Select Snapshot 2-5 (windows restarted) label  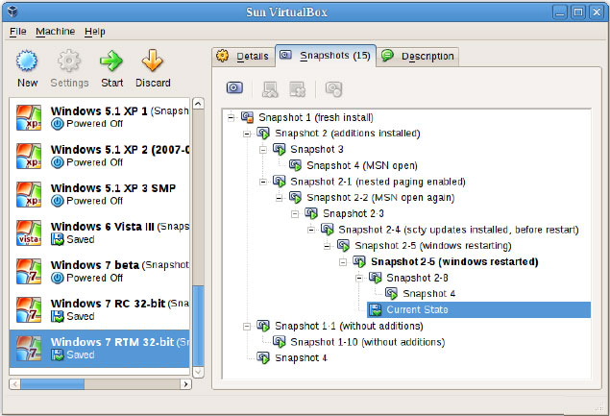(x=454, y=262)
